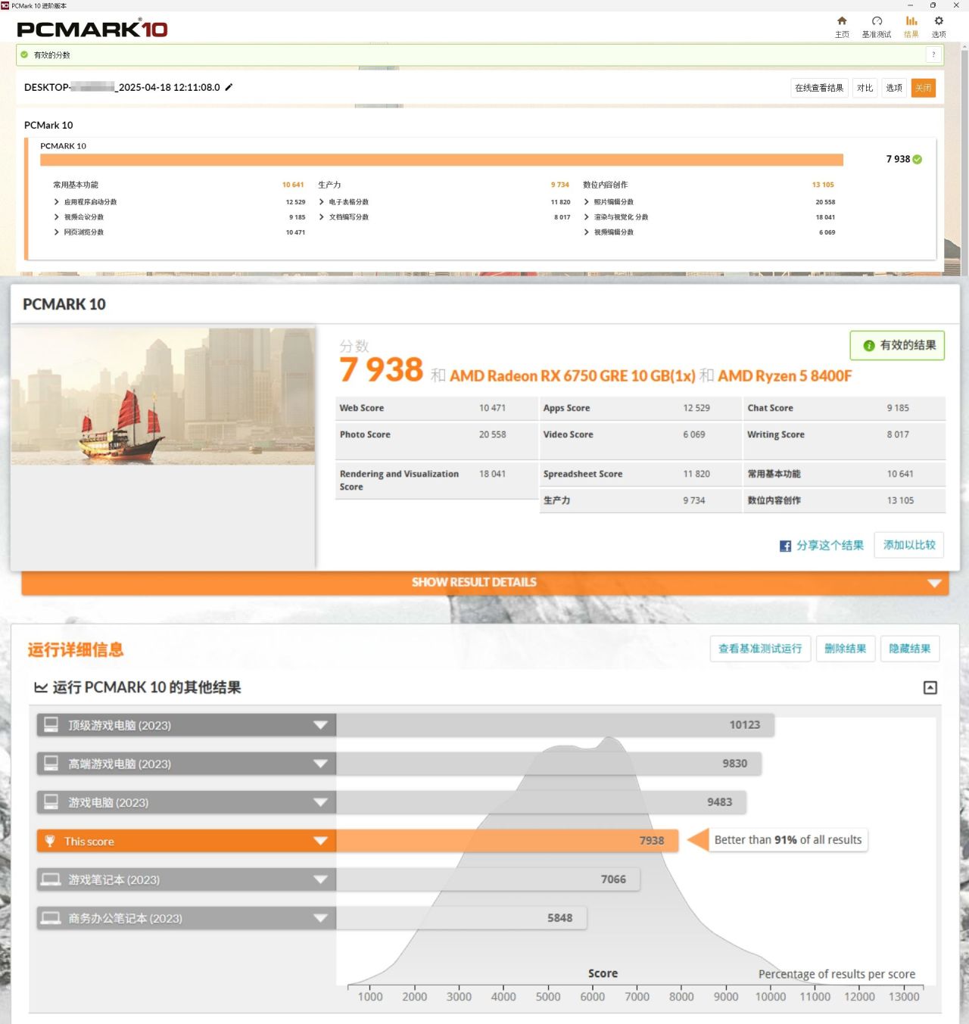
Task: Click the PCMark app icon in title bar
Action: point(5,5)
